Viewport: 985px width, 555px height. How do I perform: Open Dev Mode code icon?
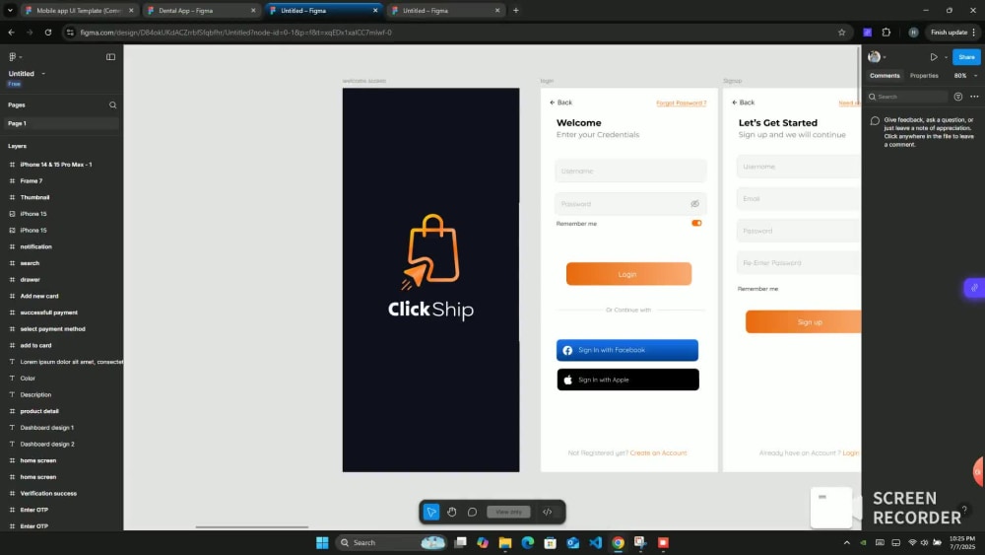547,512
